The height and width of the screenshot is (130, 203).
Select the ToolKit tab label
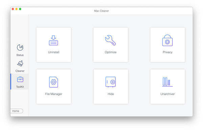click(x=20, y=87)
